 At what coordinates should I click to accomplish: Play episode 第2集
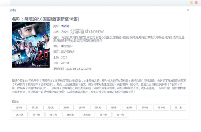pyautogui.click(x=35, y=108)
